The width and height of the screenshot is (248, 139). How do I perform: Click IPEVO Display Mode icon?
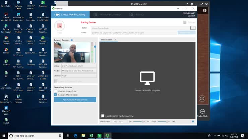(x=202, y=111)
